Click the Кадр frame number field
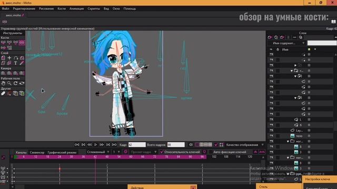This screenshot has height=189, width=337. pos(137,145)
